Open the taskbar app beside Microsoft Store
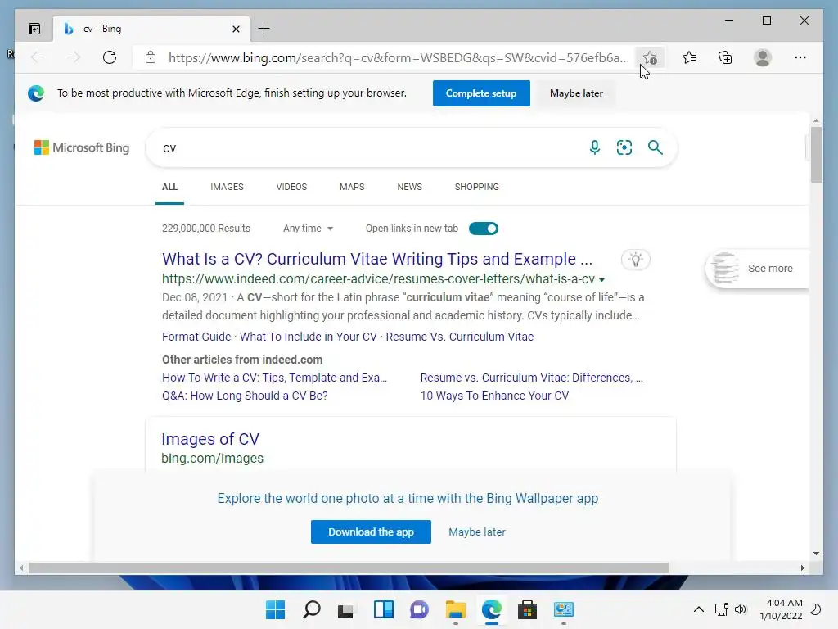 (563, 609)
